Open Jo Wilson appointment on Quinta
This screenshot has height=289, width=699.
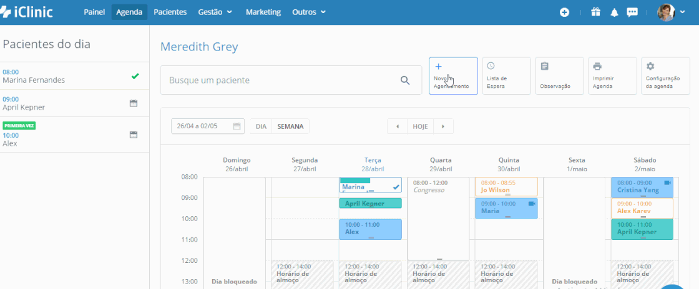pos(506,187)
